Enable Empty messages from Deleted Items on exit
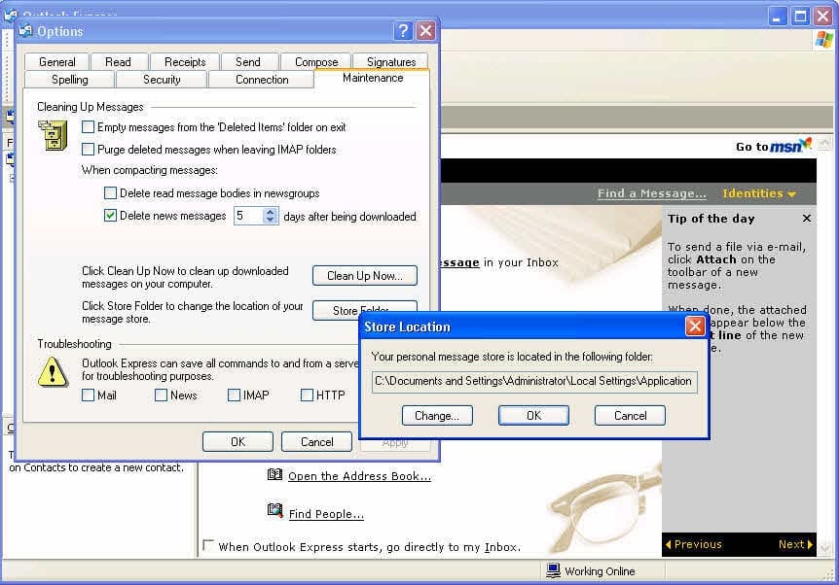Screen dimensions: 839x585 89,127
